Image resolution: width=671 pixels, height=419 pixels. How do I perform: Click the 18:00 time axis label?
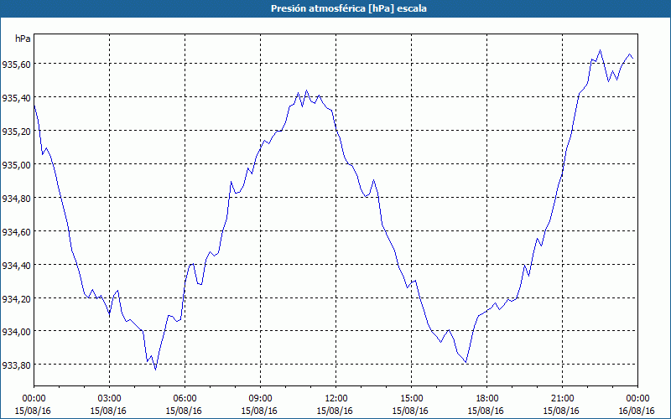click(x=487, y=399)
